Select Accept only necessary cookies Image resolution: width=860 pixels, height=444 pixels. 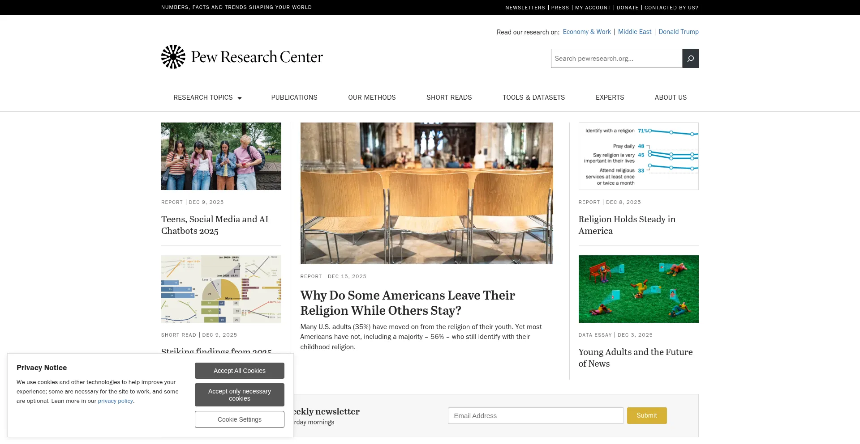(239, 395)
